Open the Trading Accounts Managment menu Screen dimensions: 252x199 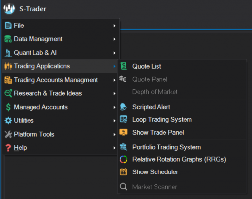pos(60,80)
